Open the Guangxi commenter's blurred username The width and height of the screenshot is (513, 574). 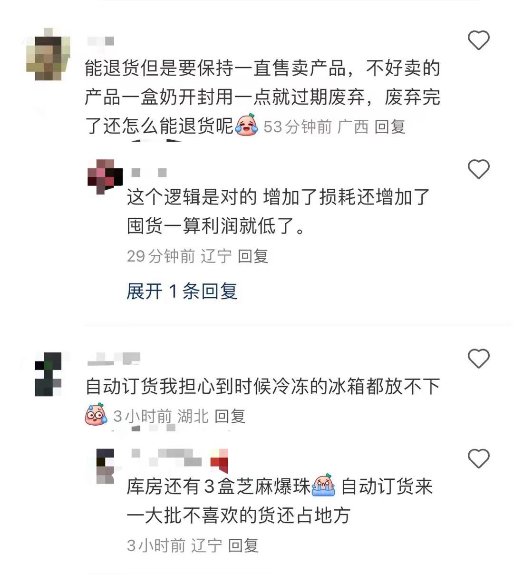point(101,41)
